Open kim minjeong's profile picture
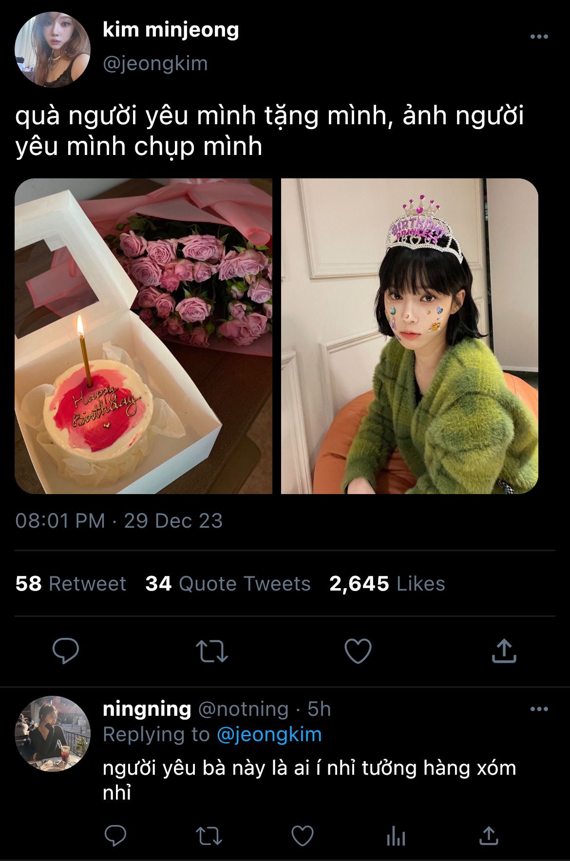570x861 pixels. [x=53, y=50]
